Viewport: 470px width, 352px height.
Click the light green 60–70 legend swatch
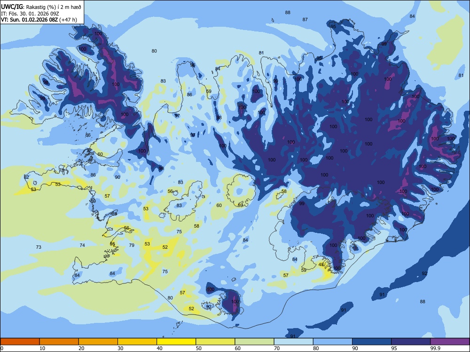pyautogui.click(x=254, y=342)
